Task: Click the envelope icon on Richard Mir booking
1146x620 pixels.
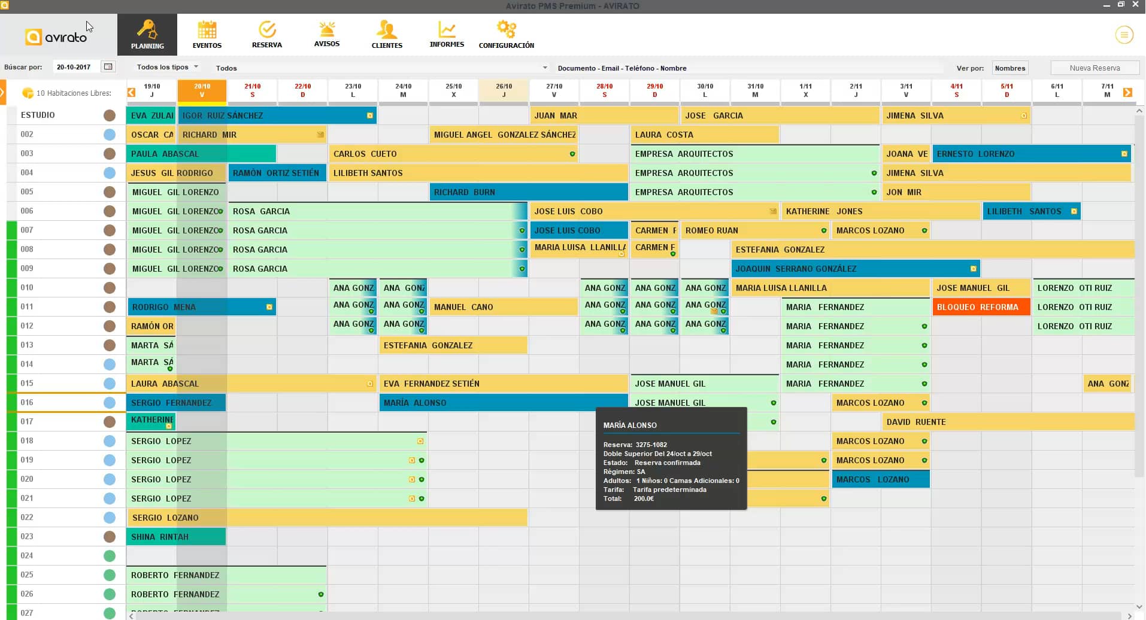Action: [x=320, y=135]
